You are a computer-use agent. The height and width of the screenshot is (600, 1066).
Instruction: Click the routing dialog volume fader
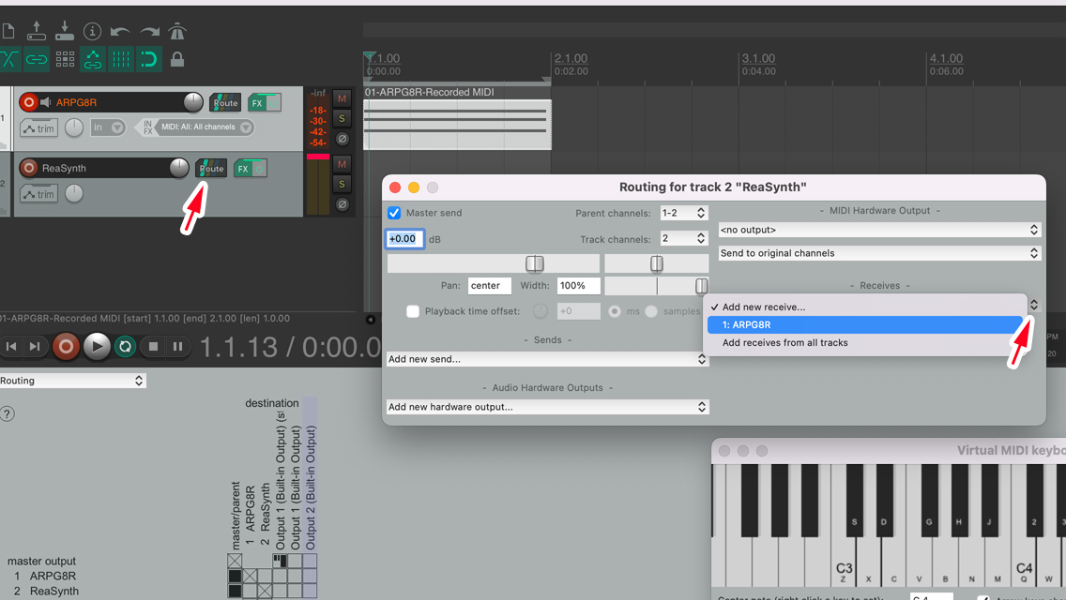[x=534, y=263]
